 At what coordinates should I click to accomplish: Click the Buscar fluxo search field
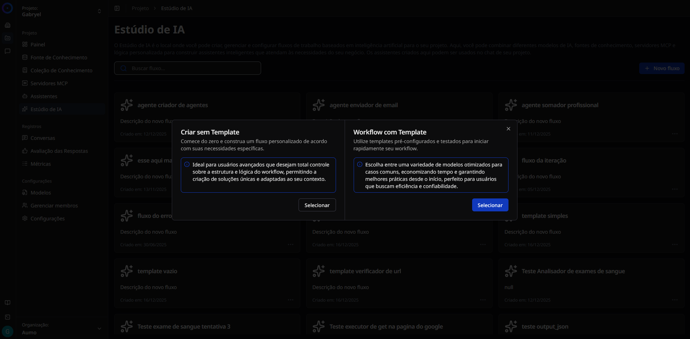point(187,68)
